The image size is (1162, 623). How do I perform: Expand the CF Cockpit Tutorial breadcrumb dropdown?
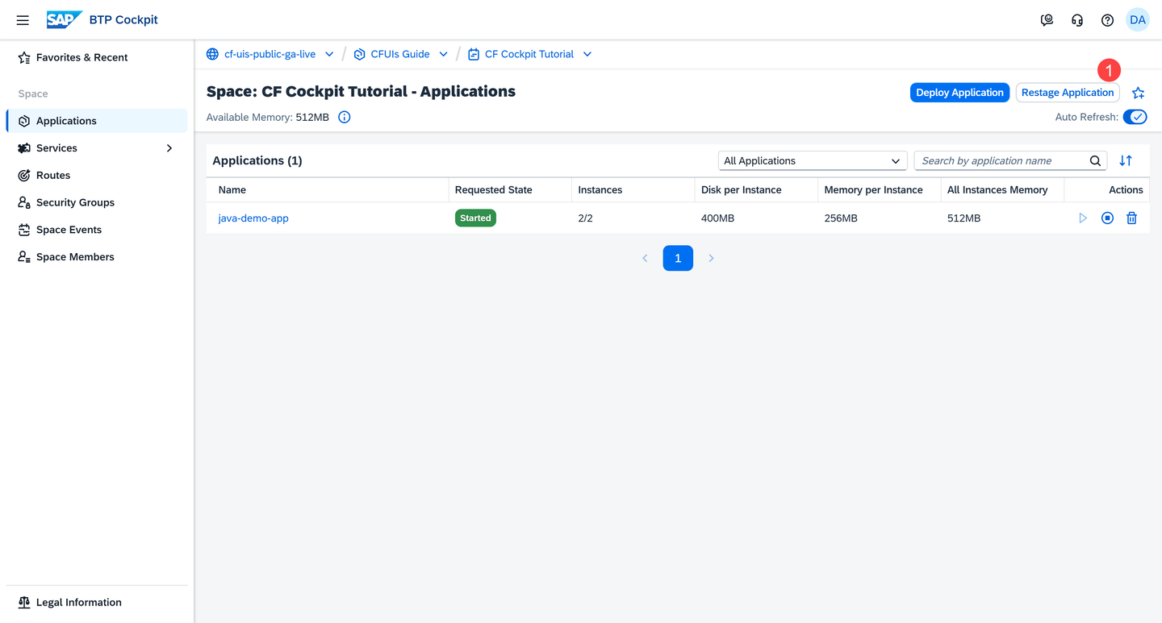(587, 54)
